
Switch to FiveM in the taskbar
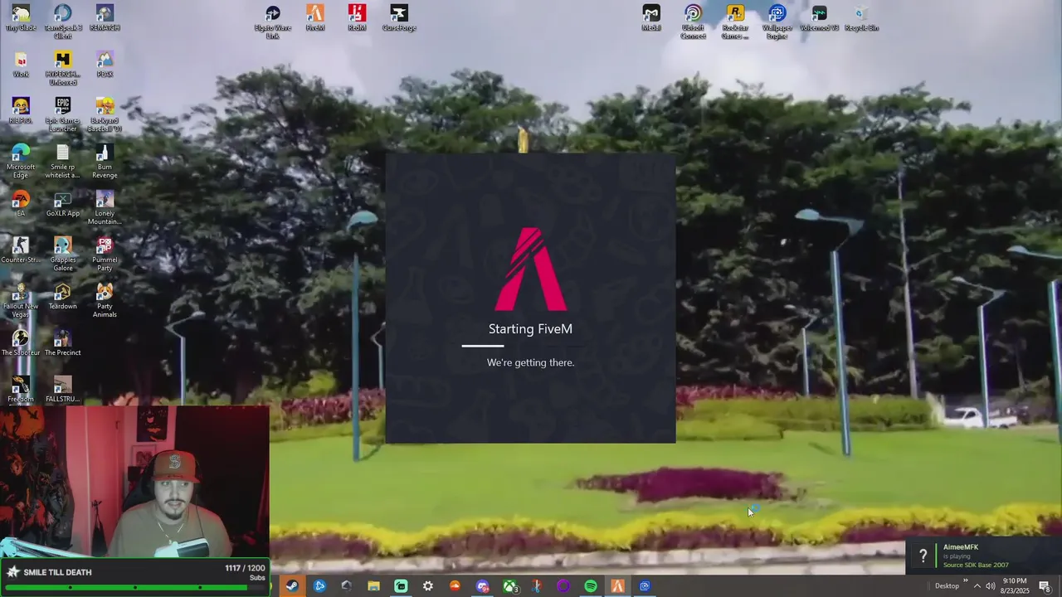[x=617, y=586]
